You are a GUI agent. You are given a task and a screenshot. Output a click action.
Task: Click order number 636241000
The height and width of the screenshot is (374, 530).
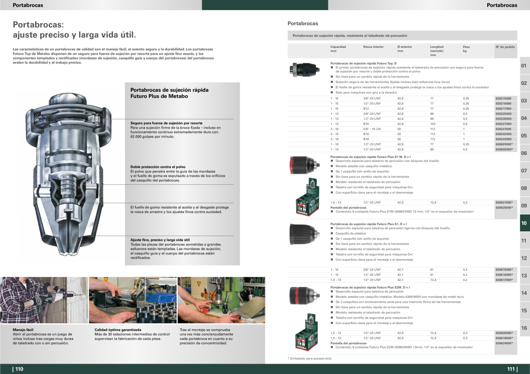pyautogui.click(x=503, y=129)
